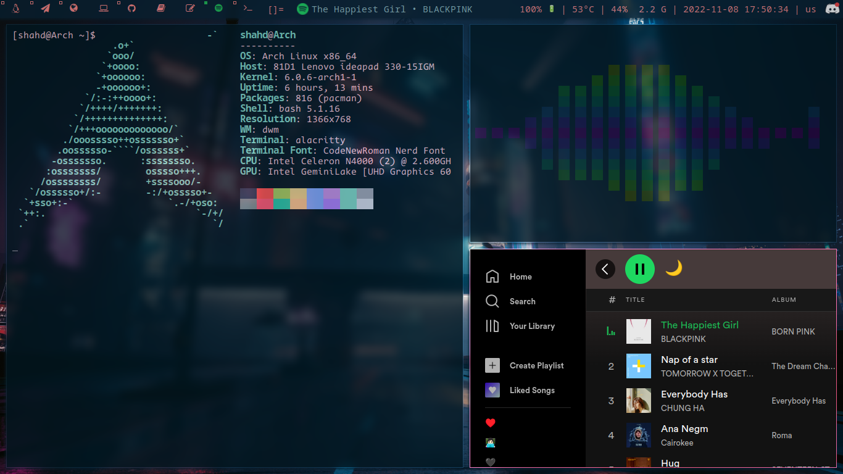
Task: Select the book tag icon
Action: (x=160, y=9)
